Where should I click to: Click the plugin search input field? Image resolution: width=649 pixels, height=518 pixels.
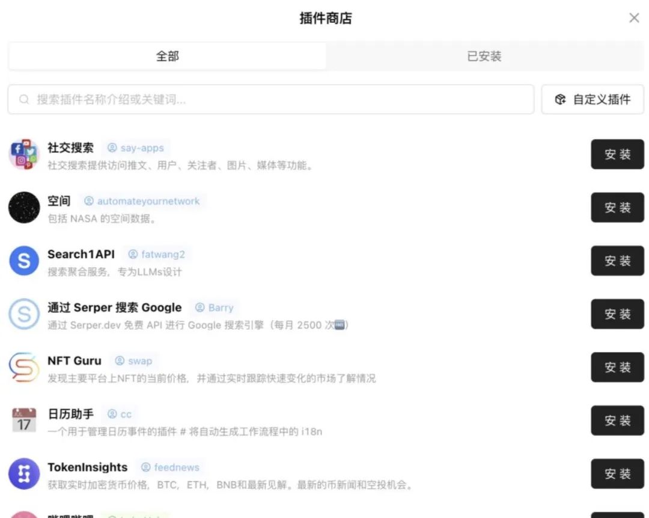[x=270, y=99]
